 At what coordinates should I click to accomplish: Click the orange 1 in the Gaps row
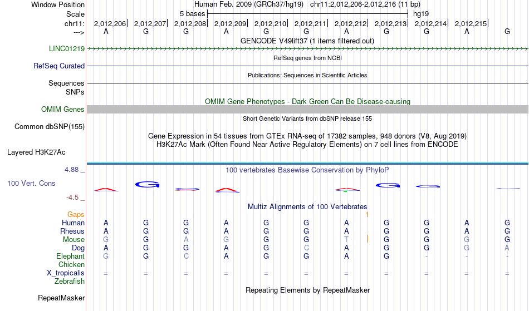(x=367, y=215)
